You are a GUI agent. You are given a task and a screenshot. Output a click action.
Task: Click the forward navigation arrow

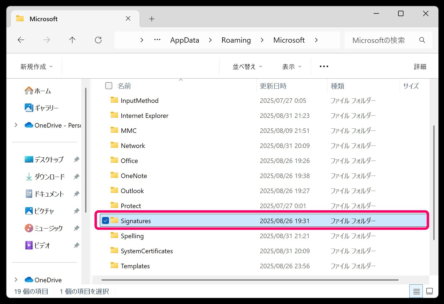[47, 40]
